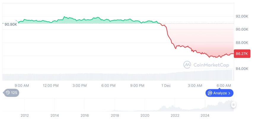This screenshot has width=255, height=119.
Task: Click the range slider handle on the overview timeline
Action: [234, 104]
